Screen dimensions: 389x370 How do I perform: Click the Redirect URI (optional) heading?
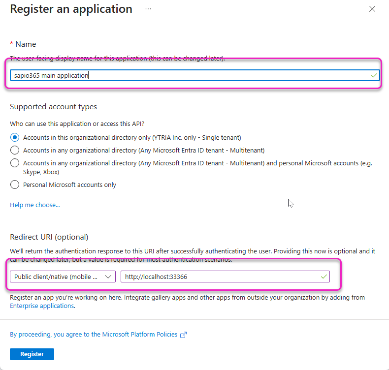click(x=49, y=237)
